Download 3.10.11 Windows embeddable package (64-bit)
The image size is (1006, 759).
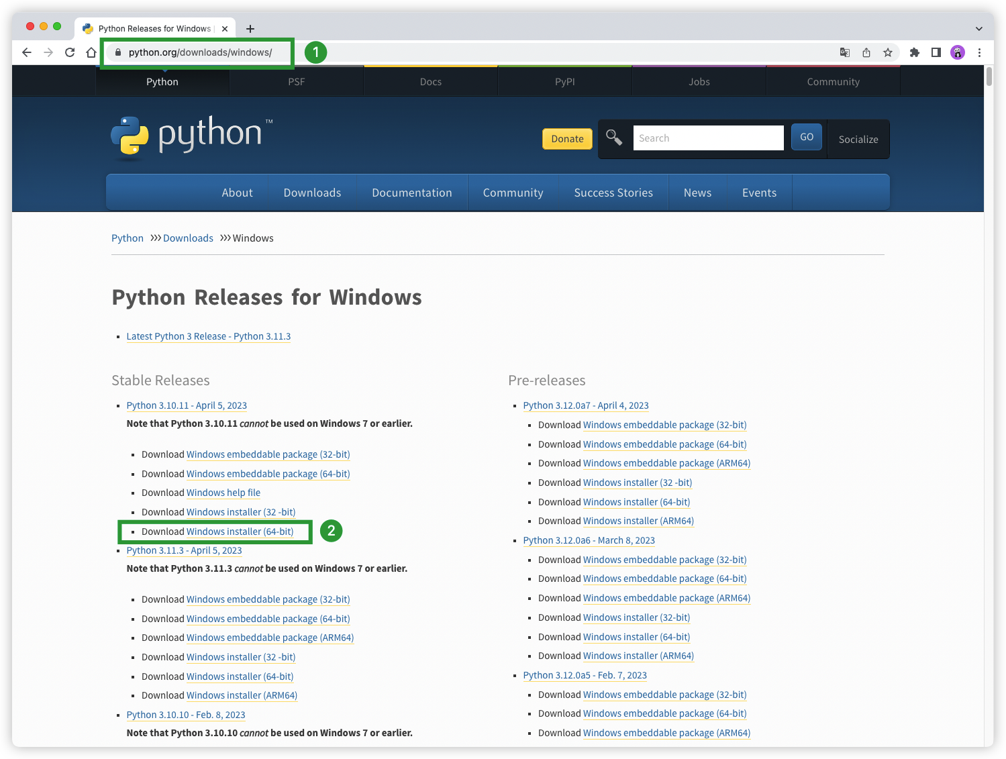coord(268,474)
